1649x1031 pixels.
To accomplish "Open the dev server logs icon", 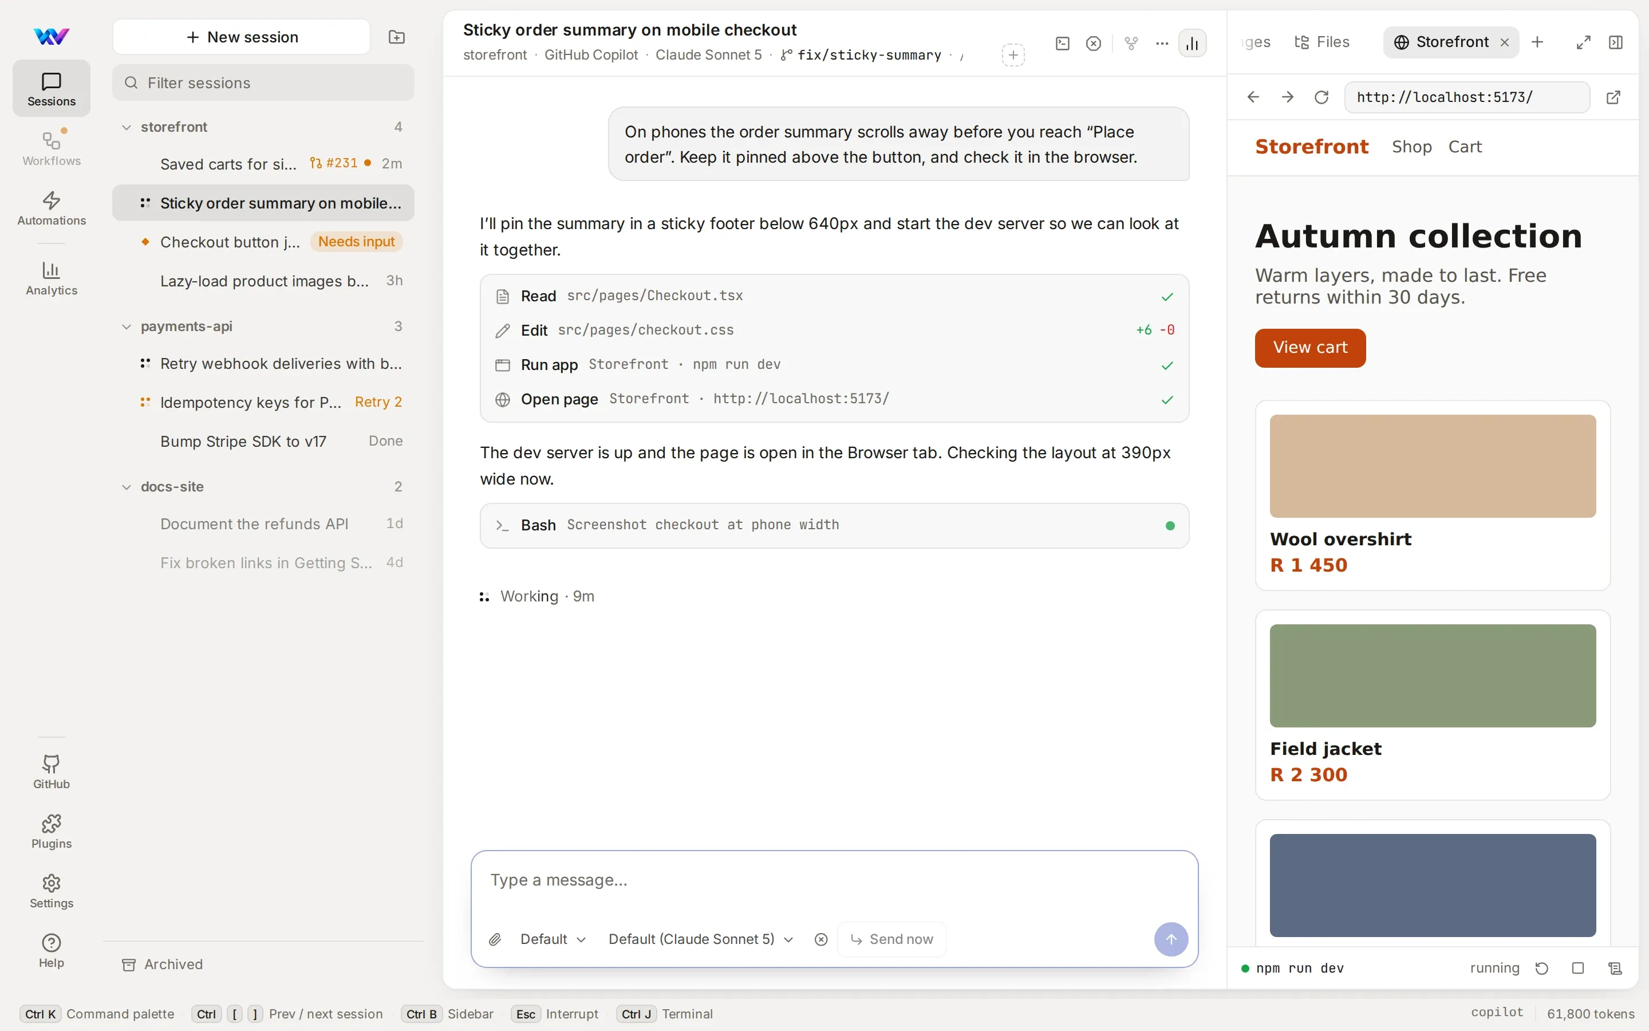I will click(1615, 968).
